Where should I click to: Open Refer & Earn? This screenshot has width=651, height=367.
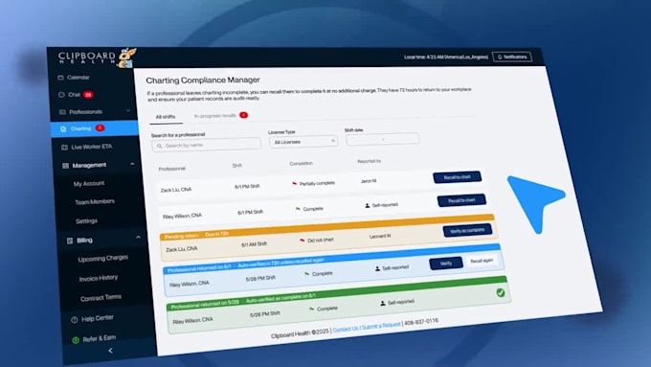[x=100, y=338]
